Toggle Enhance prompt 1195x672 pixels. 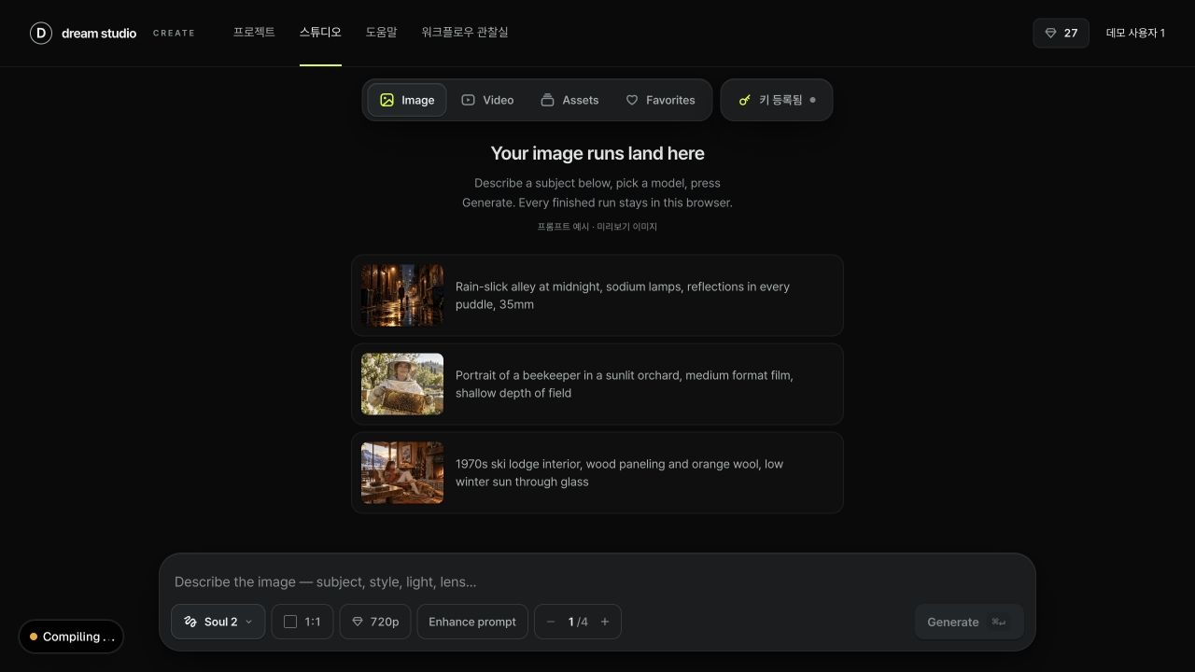coord(472,622)
